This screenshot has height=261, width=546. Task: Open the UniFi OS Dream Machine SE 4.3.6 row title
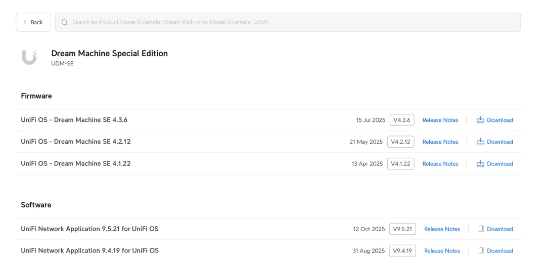click(x=74, y=120)
